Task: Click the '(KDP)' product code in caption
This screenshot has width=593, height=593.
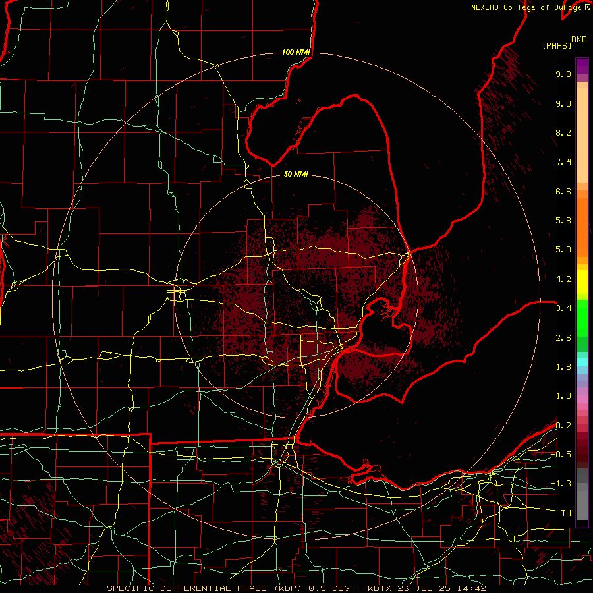Action: [x=289, y=588]
